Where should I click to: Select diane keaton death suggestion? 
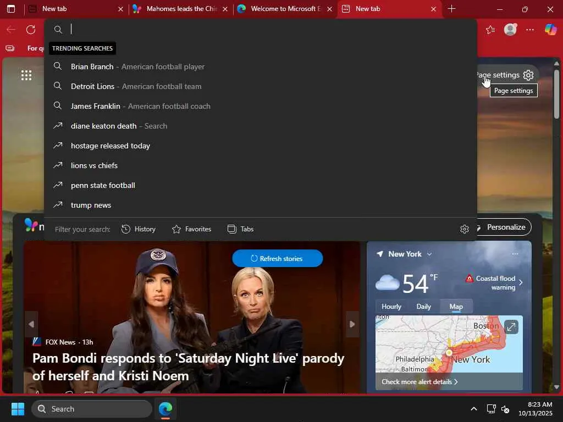[261, 126]
